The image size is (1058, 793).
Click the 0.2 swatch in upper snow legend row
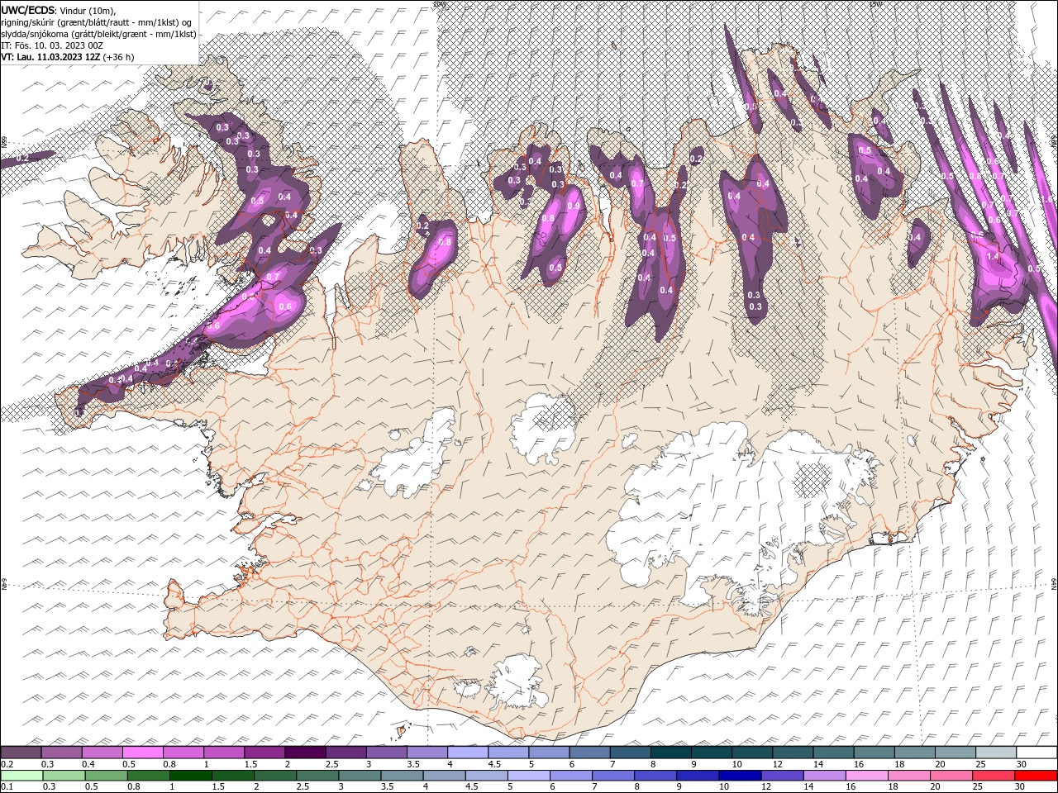click(21, 753)
